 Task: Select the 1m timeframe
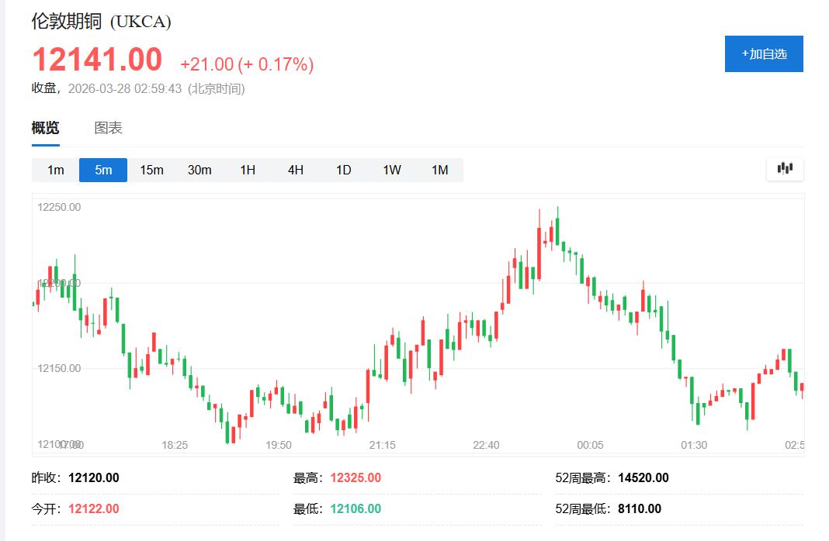(54, 170)
